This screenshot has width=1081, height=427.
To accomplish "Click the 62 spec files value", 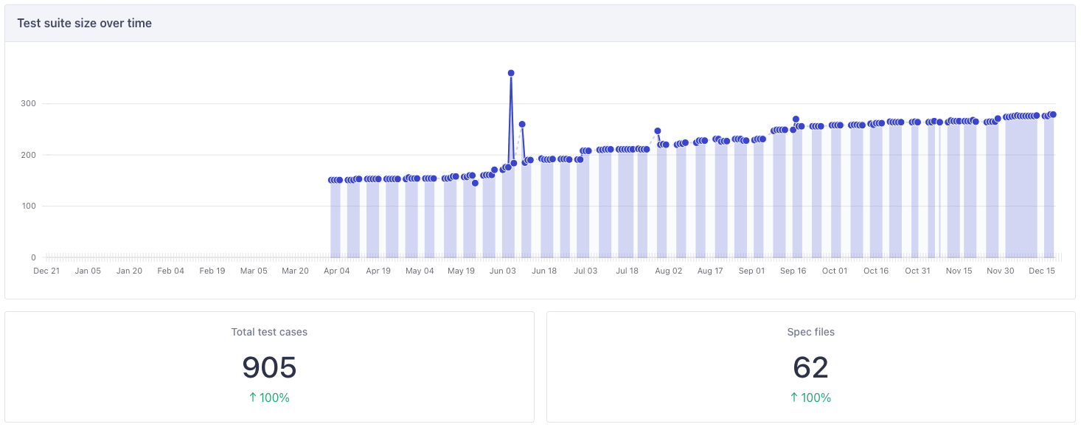I will click(811, 368).
